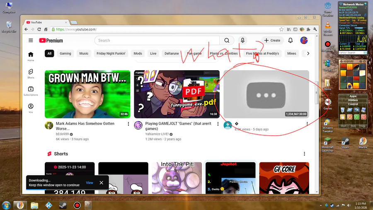Reload the page in browser
Screen dimensions: 373x210
point(39,29)
